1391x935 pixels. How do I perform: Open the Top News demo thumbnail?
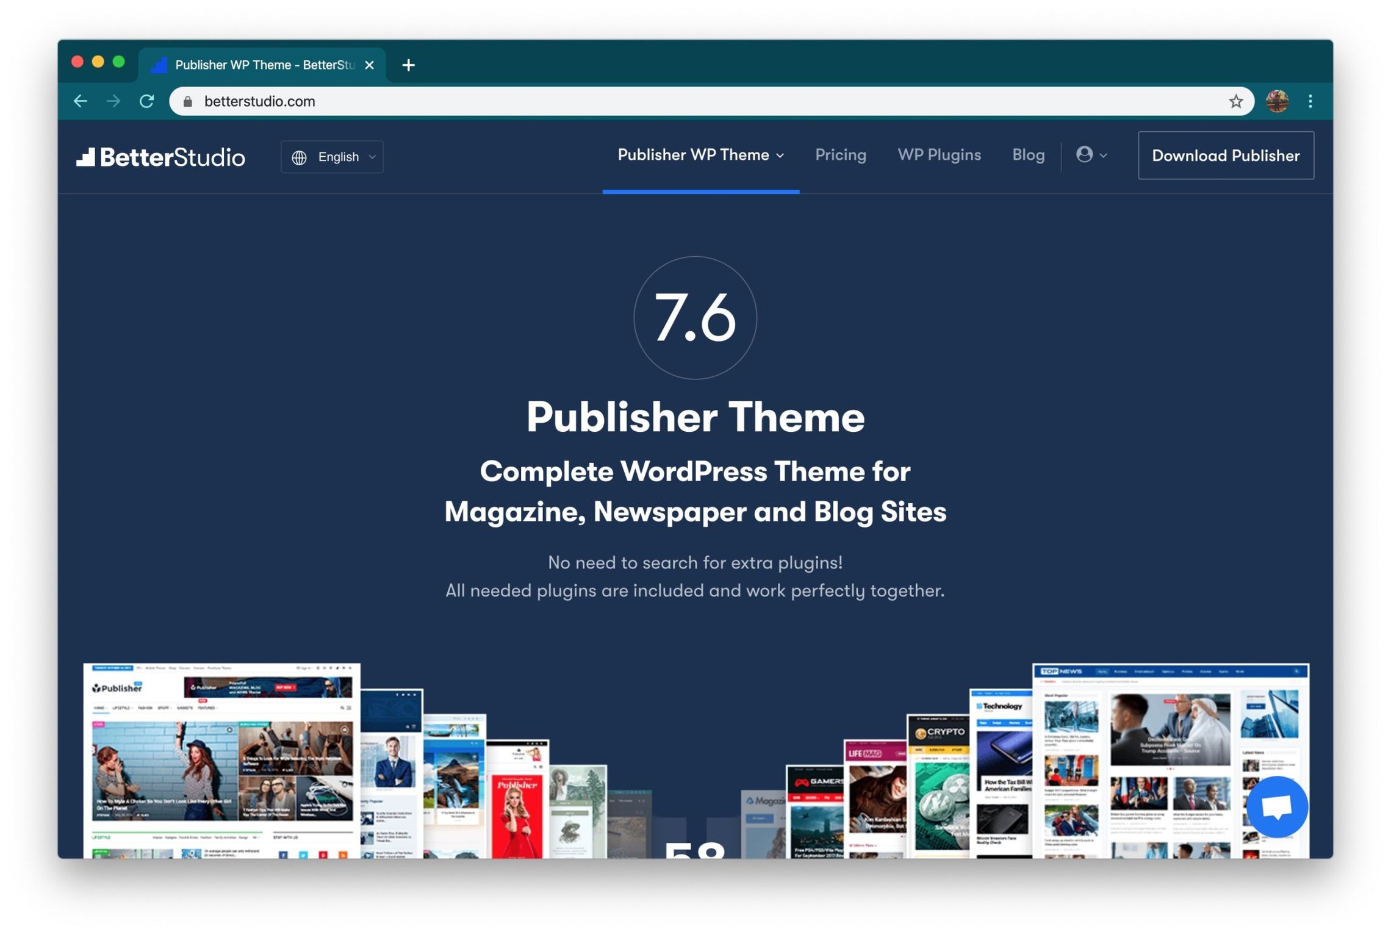[1170, 761]
